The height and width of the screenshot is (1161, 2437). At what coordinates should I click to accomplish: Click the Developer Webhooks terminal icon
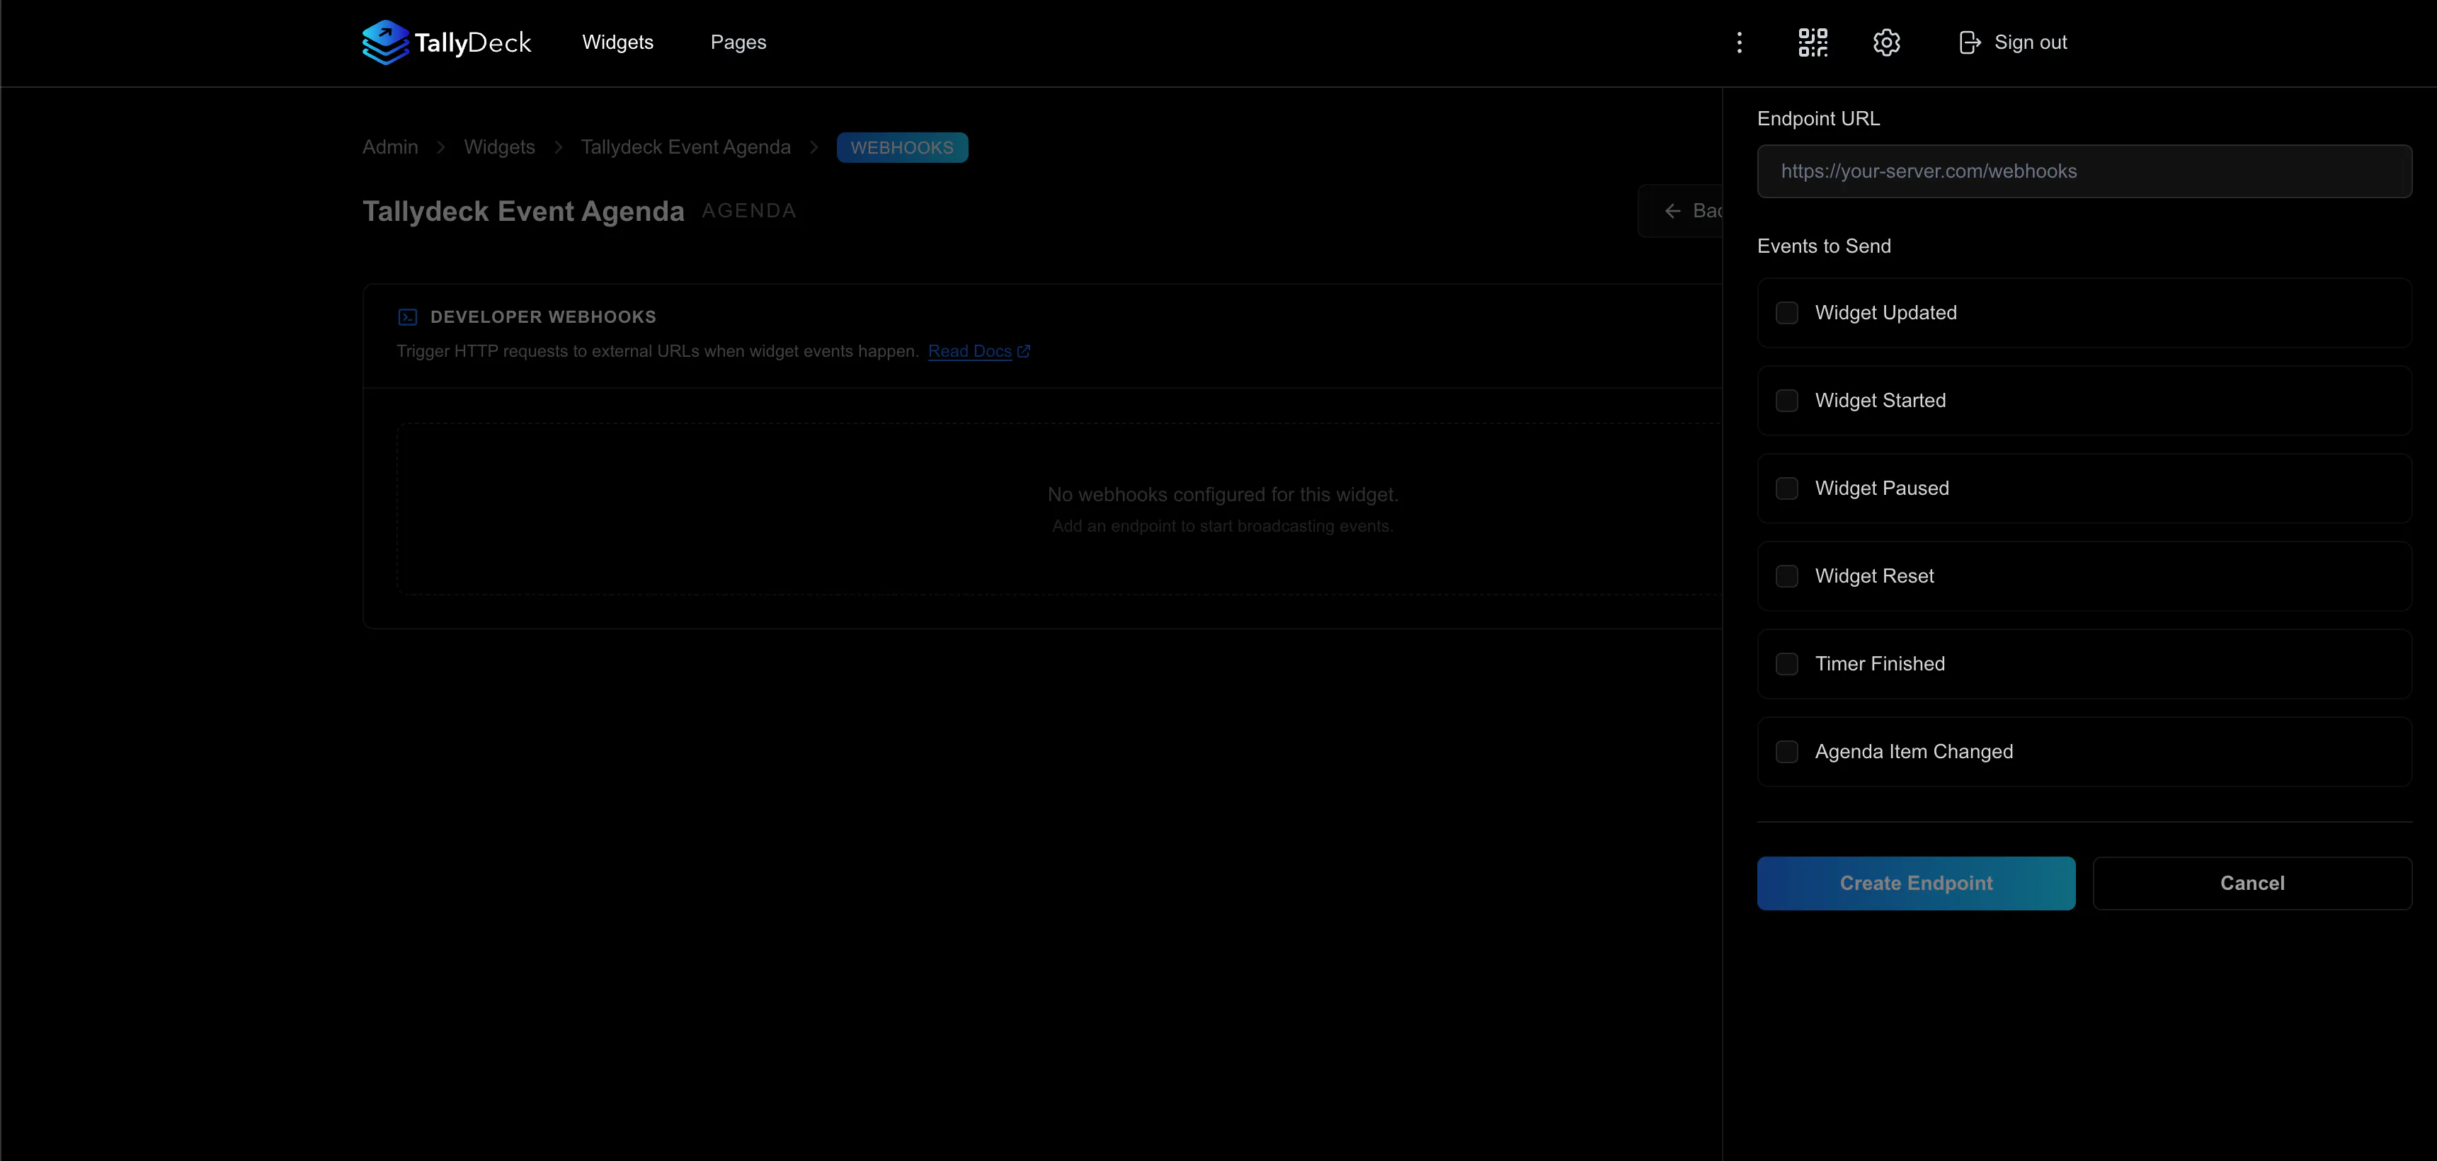(x=408, y=317)
